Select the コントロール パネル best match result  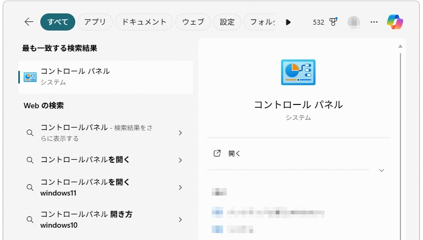click(105, 77)
